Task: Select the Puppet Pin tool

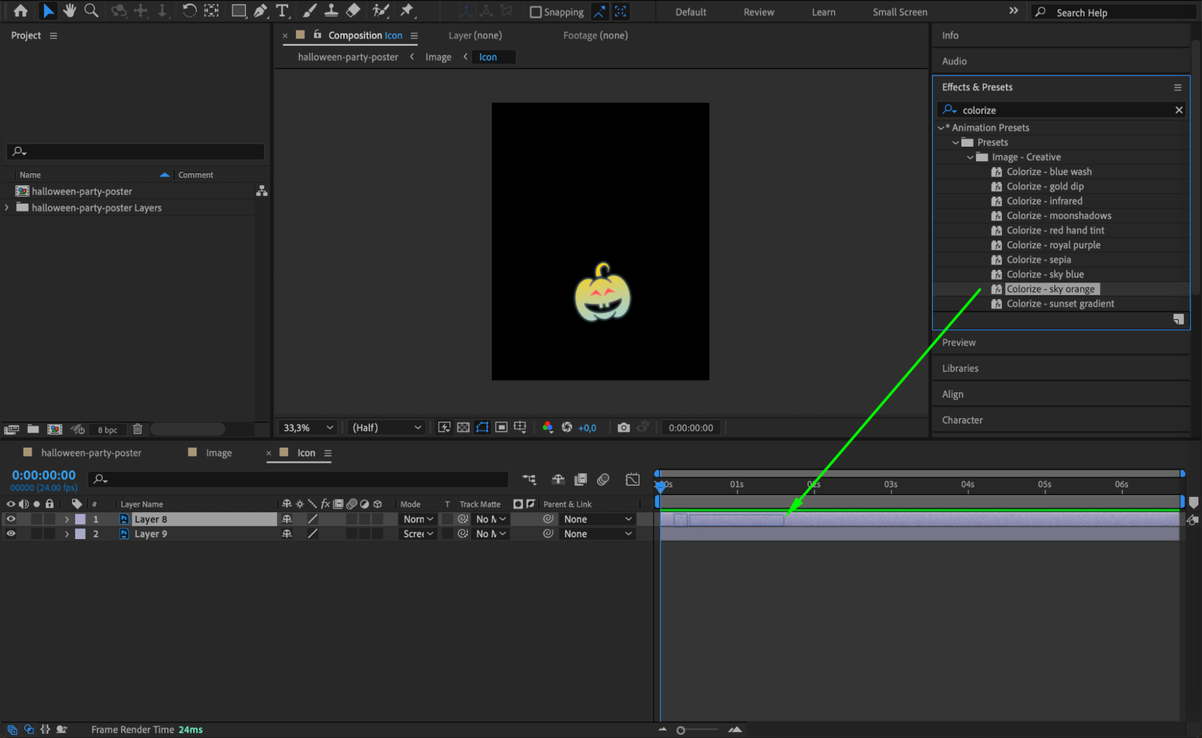Action: pos(407,10)
